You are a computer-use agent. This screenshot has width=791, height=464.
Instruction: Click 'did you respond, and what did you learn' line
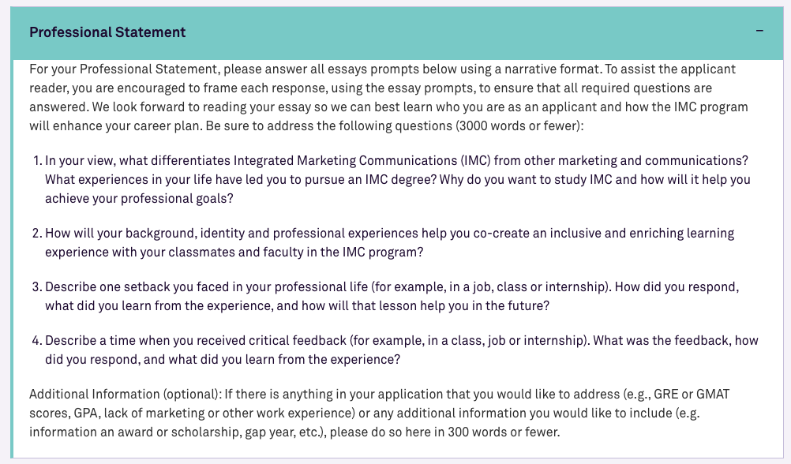tap(223, 360)
